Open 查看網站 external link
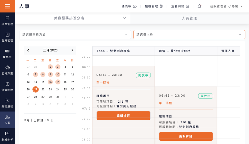 click(x=180, y=6)
